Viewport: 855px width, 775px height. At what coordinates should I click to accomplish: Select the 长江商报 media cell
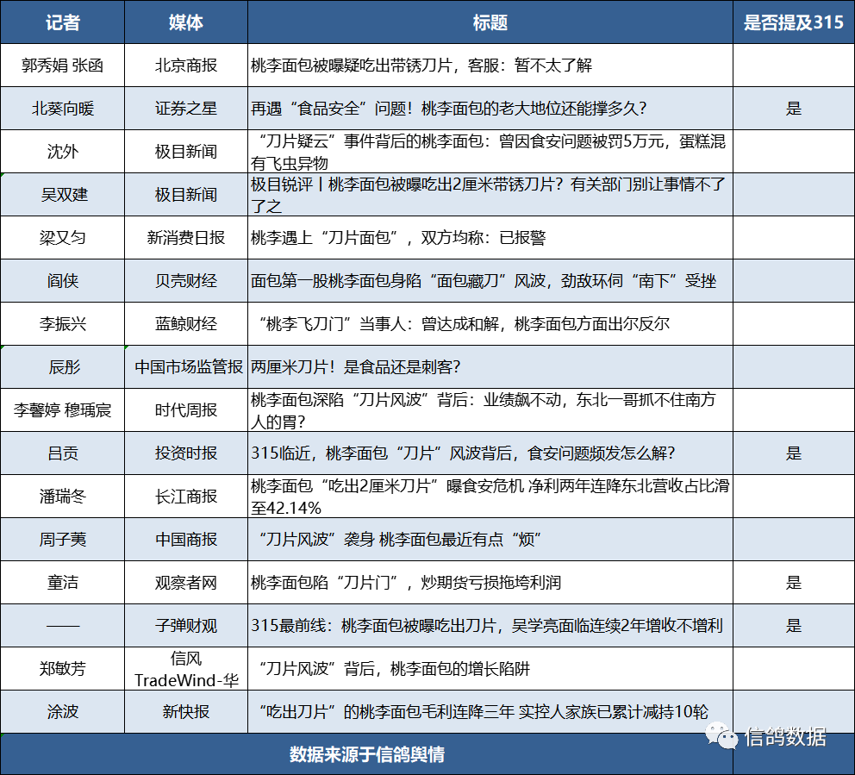pos(186,497)
